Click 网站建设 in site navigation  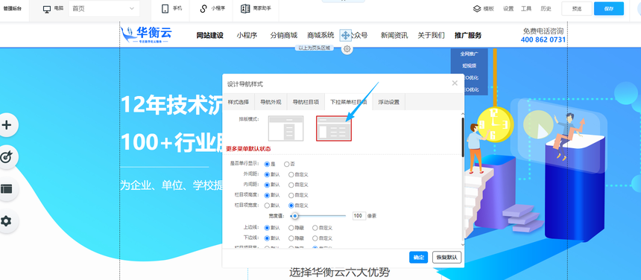click(x=210, y=36)
